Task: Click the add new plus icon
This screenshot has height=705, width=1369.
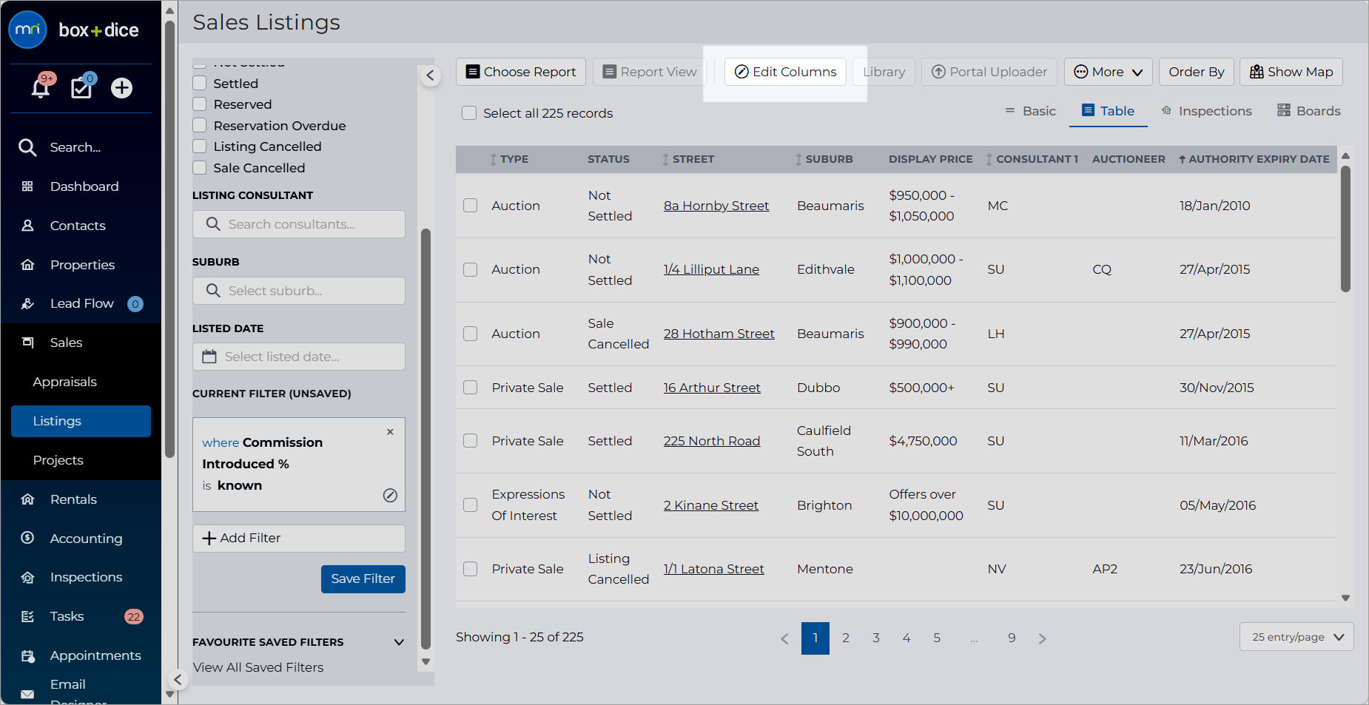Action: point(121,88)
